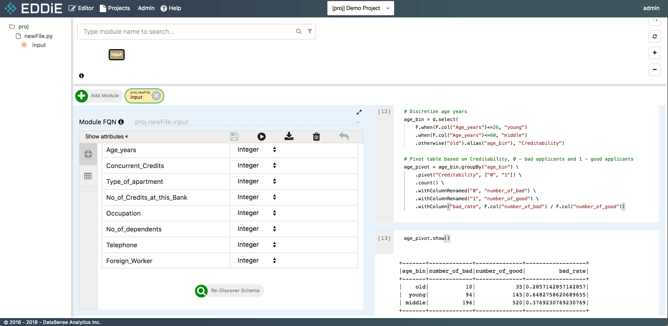Click the filter funnel icon in search
Image resolution: width=668 pixels, height=326 pixels.
pyautogui.click(x=310, y=31)
